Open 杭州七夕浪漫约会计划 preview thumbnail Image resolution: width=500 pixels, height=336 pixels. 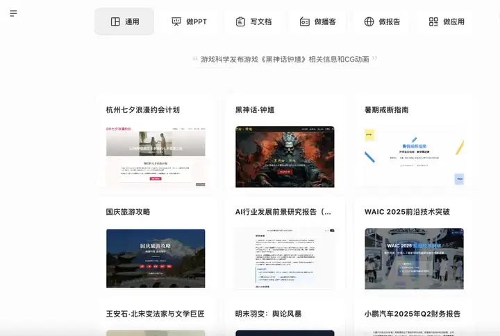point(156,157)
